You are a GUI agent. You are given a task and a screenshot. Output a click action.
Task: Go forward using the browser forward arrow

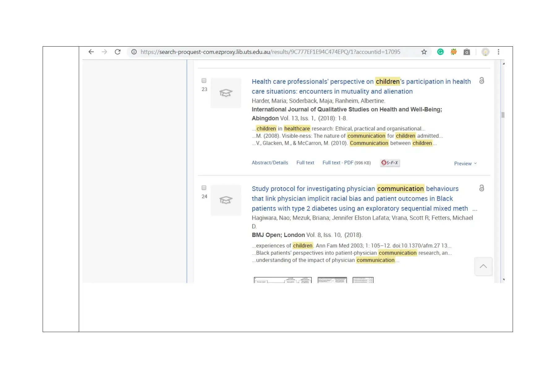click(104, 52)
